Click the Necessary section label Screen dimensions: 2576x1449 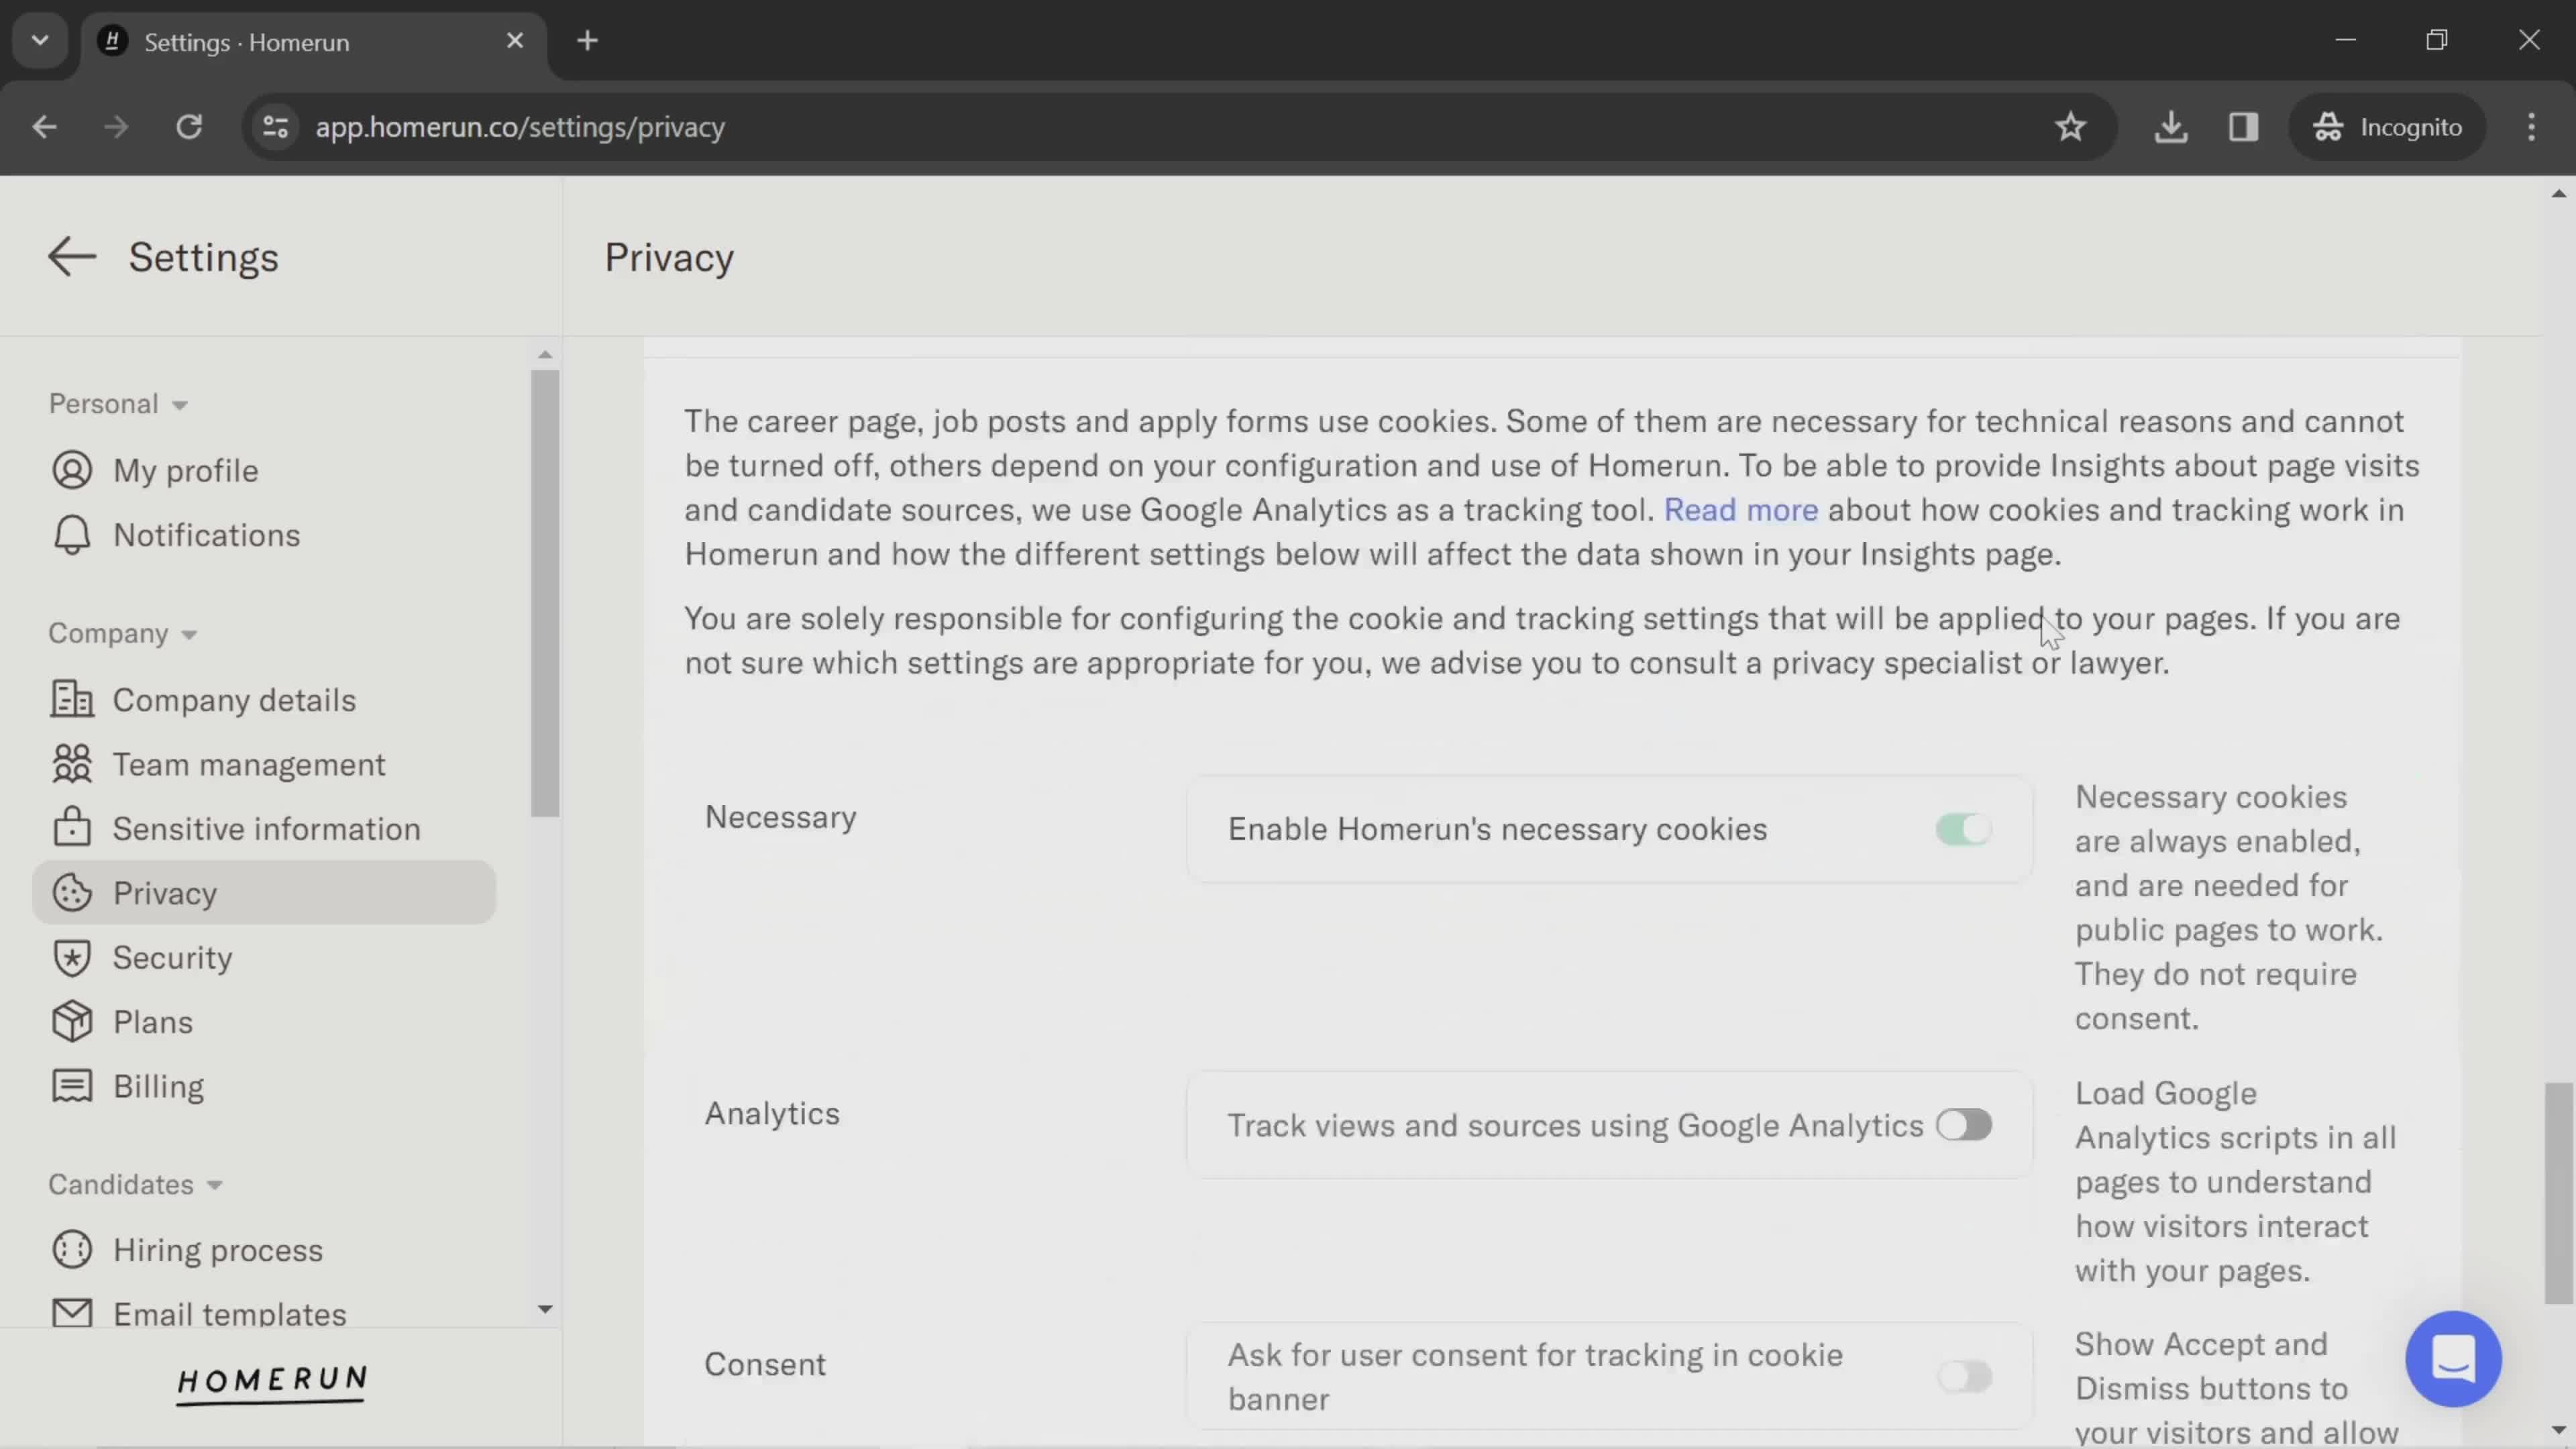(780, 817)
